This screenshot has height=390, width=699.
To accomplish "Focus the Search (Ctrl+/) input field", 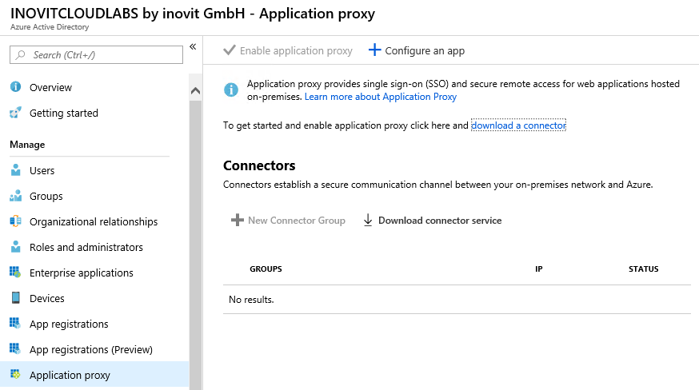I will pos(96,55).
